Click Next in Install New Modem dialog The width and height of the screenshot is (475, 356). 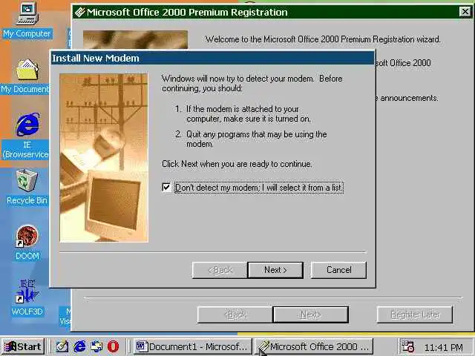(275, 270)
